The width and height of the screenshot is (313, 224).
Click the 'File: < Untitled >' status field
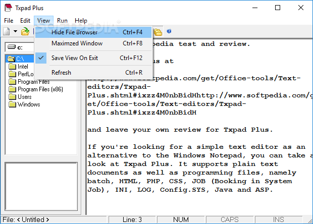(54, 219)
